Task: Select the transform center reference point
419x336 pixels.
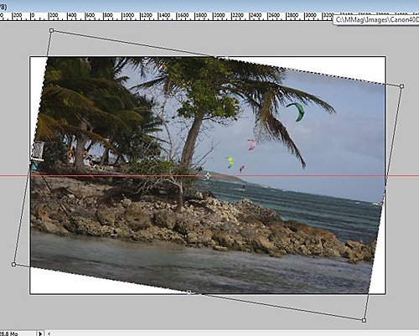Action: pyautogui.click(x=208, y=176)
